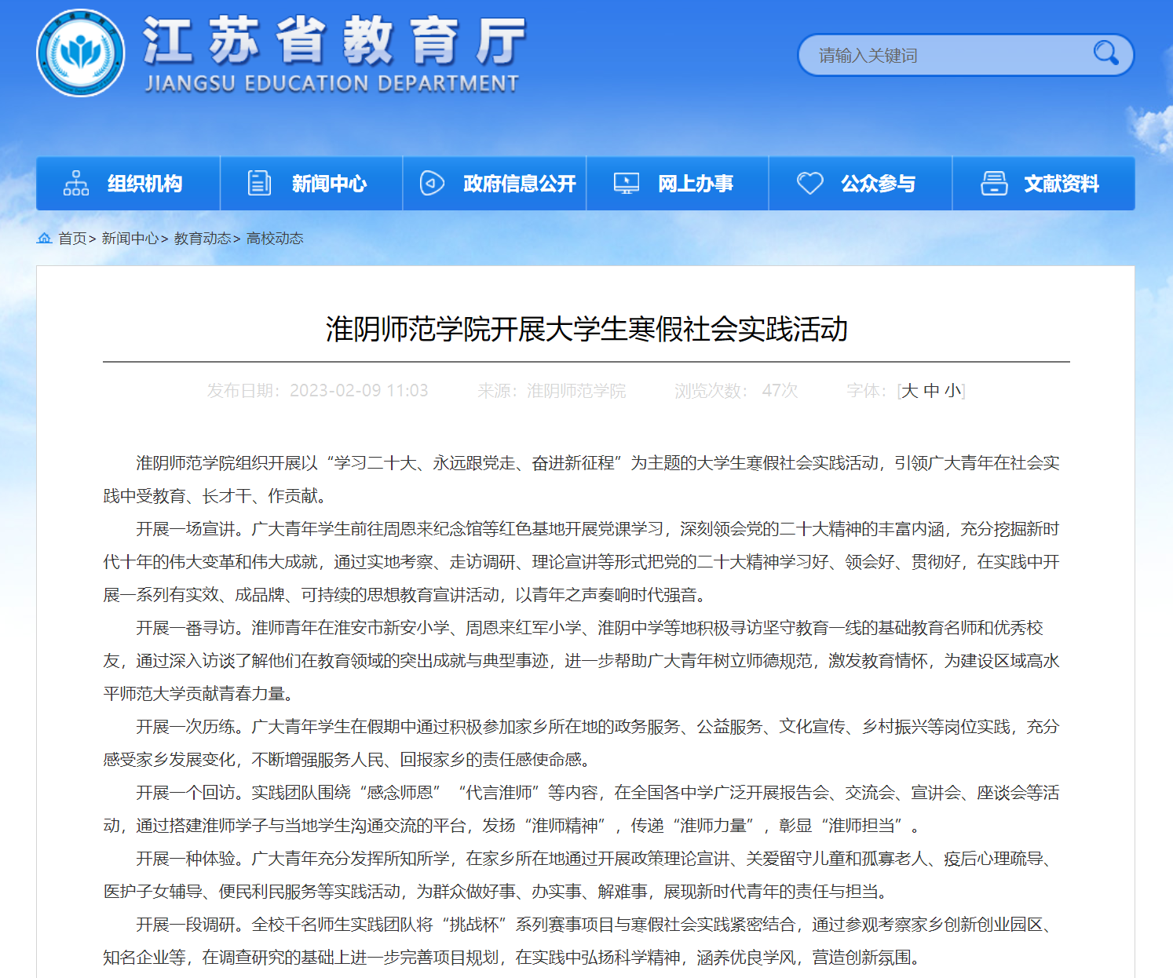The width and height of the screenshot is (1173, 978).
Task: Click the paragraph starting 开展一段调研
Action: point(581,941)
